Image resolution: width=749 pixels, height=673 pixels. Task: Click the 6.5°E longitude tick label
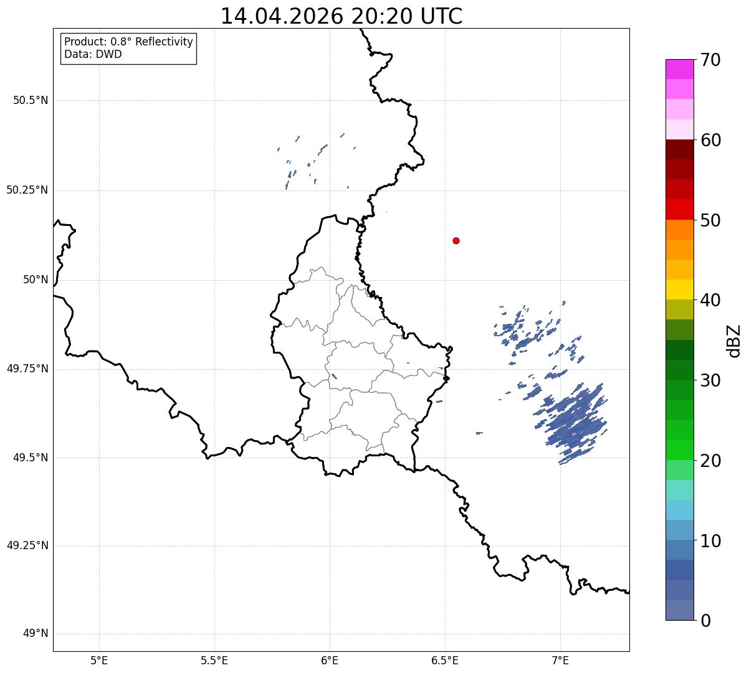(445, 660)
